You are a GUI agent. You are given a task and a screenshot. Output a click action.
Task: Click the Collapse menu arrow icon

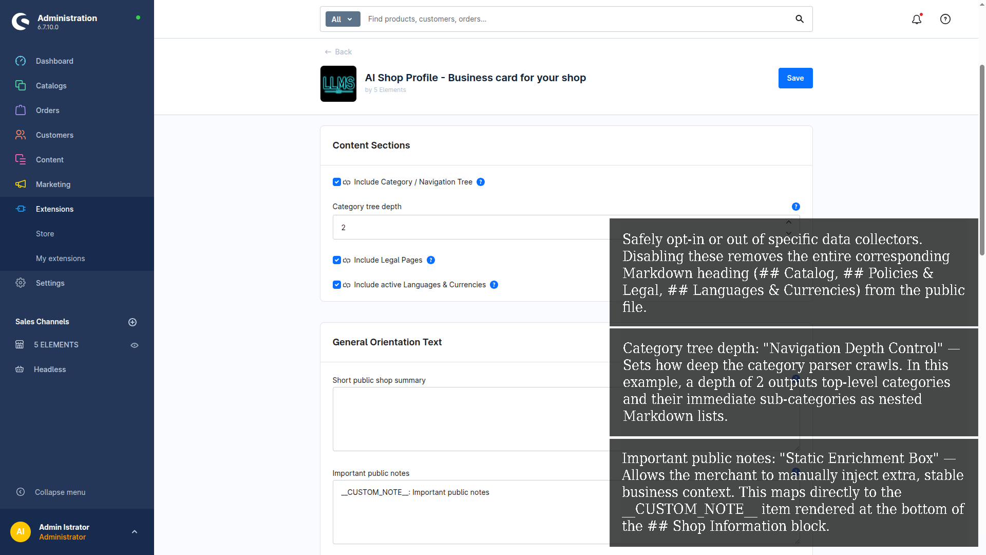(21, 492)
